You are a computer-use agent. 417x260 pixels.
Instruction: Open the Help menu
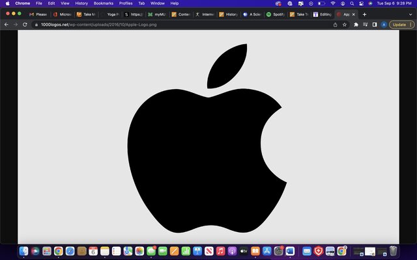175,3
